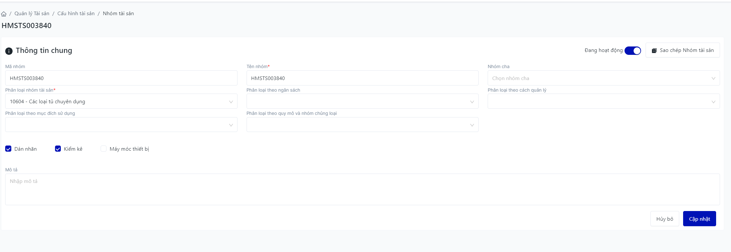Focus the Mô tả text area
This screenshot has height=252, width=731.
362,189
